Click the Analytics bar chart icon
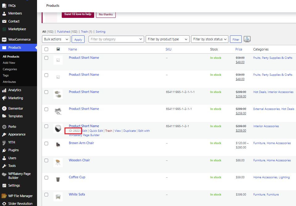 click(x=4, y=90)
